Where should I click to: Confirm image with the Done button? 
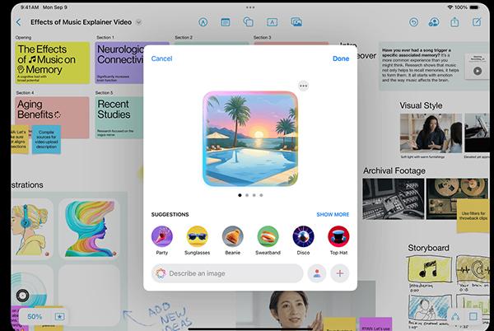coord(341,58)
